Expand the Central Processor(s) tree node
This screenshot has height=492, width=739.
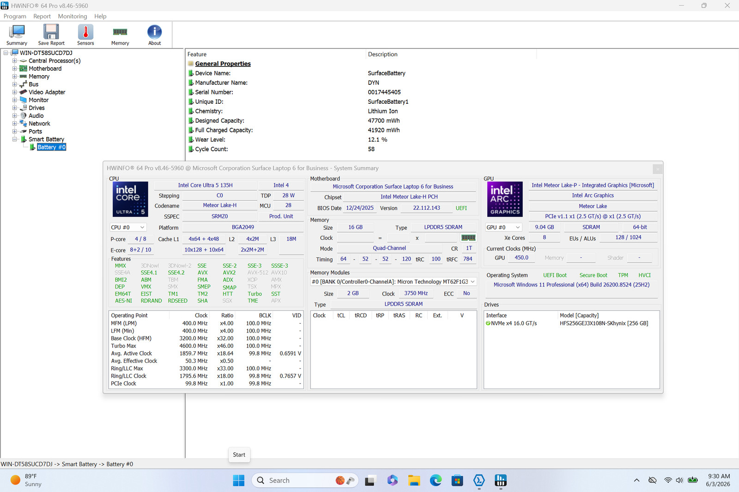(15, 61)
